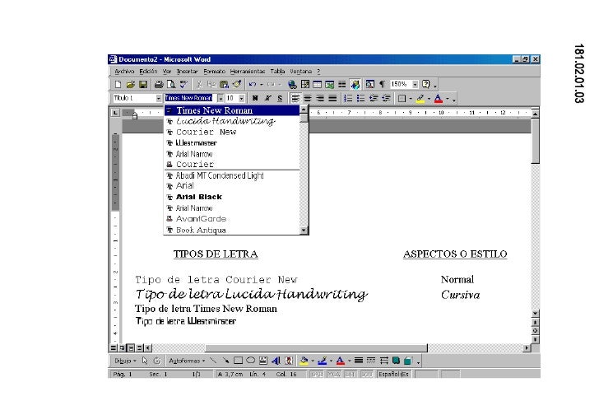Open Print Preview from the standard toolbar
This screenshot has height=415, width=599.
pyautogui.click(x=171, y=85)
